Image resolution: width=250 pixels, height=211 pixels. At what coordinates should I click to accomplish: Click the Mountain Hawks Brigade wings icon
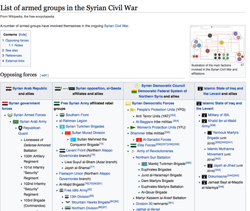click(67, 202)
